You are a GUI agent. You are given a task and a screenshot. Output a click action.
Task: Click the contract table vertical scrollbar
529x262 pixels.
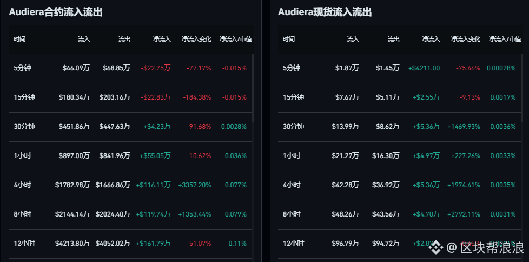point(253,88)
